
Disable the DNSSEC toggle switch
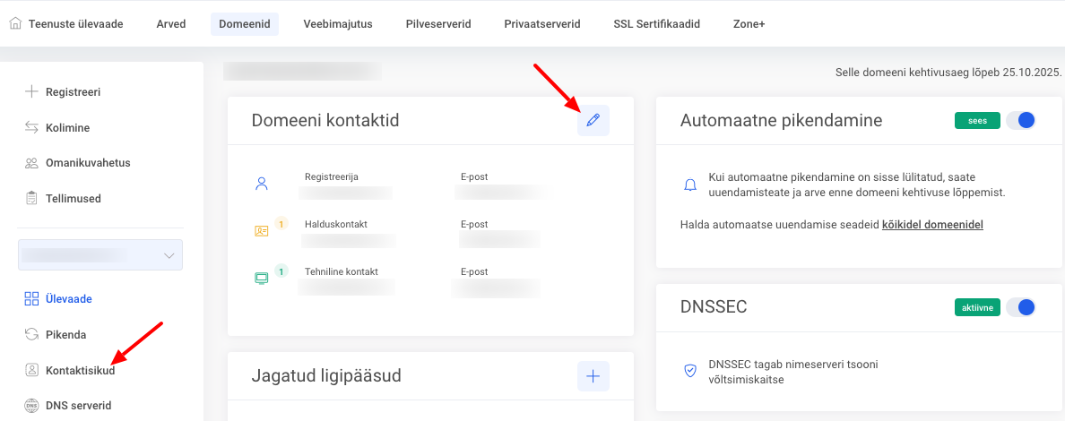coord(1021,307)
